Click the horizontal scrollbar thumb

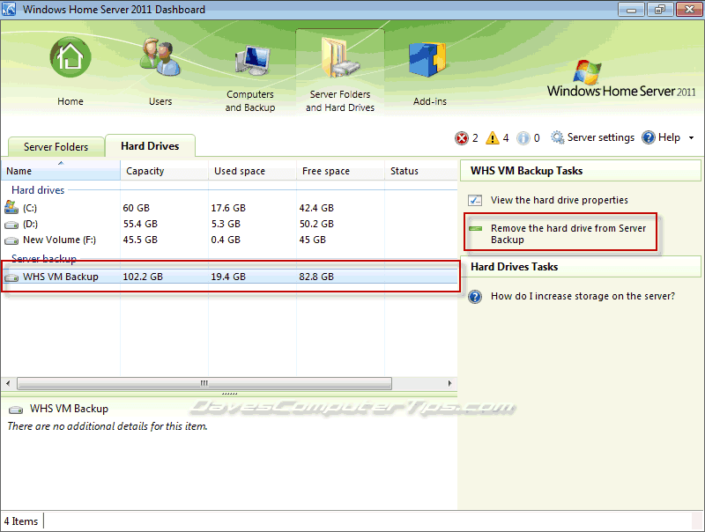coord(204,383)
